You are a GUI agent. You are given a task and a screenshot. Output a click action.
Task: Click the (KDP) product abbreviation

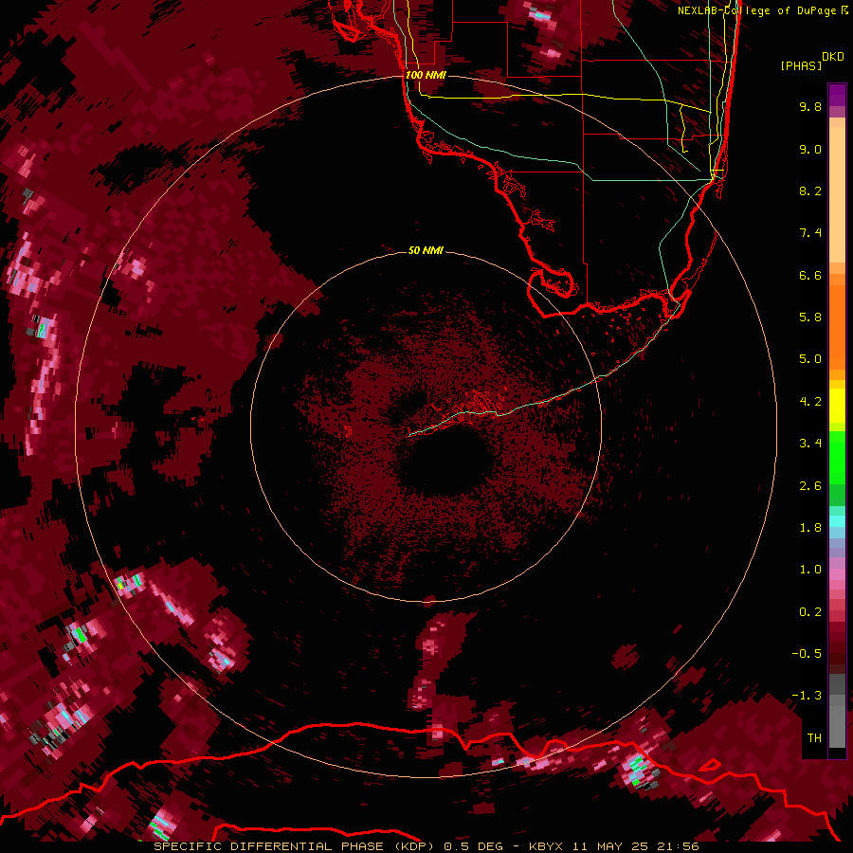pyautogui.click(x=412, y=846)
